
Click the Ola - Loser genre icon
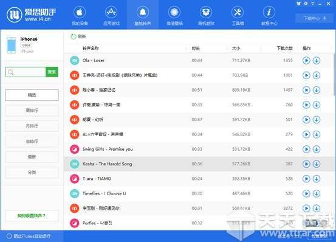(x=75, y=61)
